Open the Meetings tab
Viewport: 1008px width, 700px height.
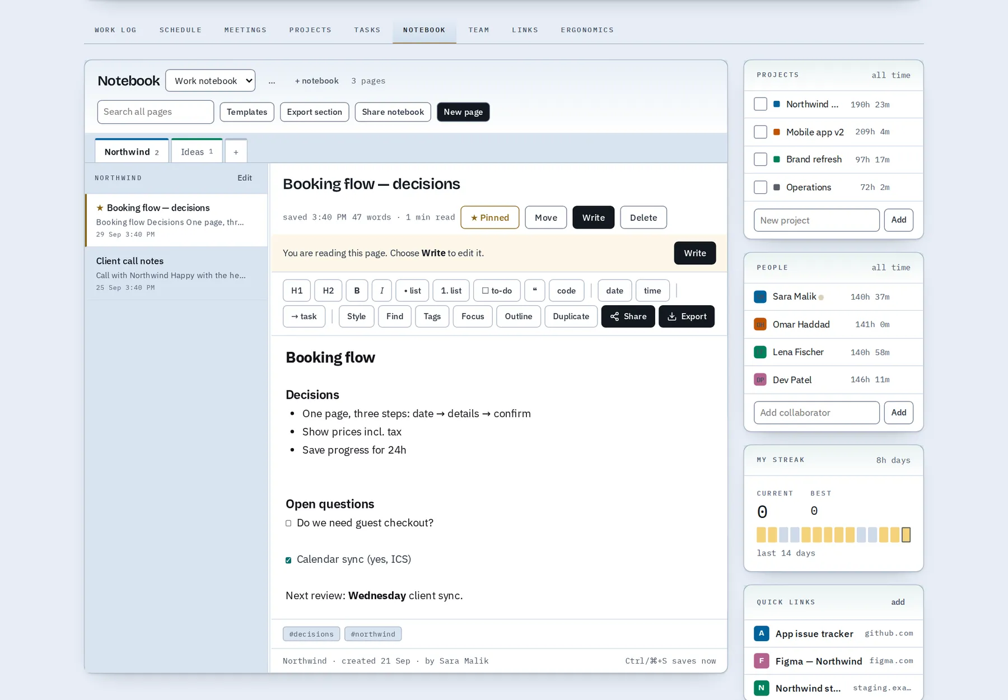(x=245, y=30)
